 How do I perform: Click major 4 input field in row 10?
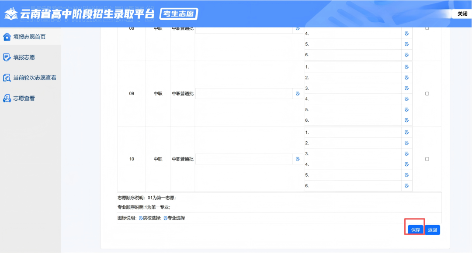[353, 164]
